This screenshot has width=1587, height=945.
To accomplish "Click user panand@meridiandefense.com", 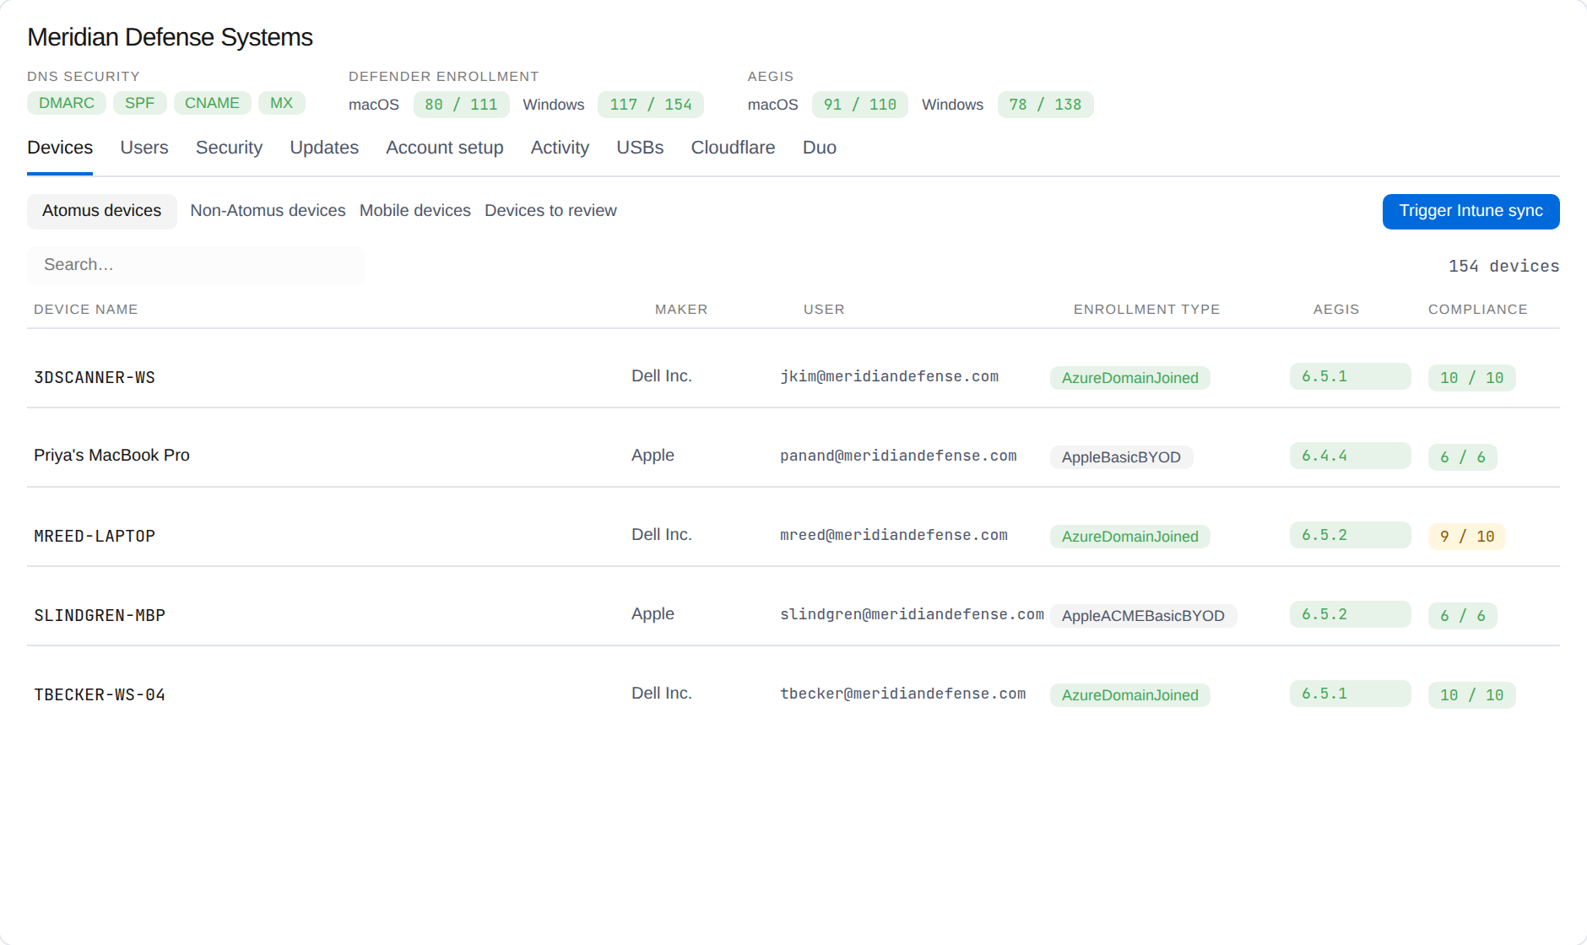I will 898,456.
